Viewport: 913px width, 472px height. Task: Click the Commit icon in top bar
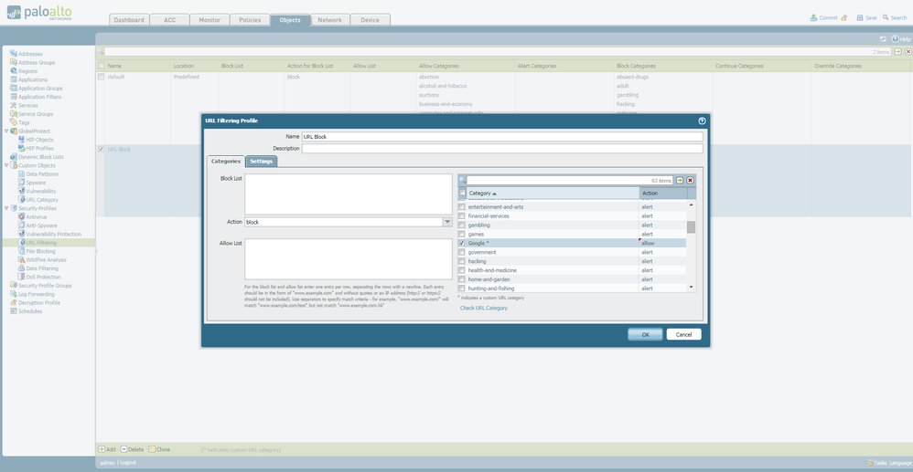(813, 17)
